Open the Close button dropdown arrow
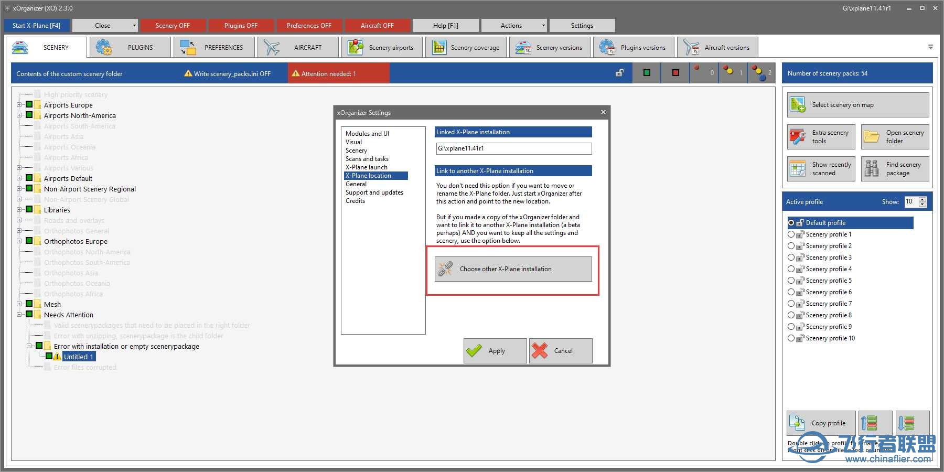Screen dimensions: 944x472 click(x=134, y=26)
